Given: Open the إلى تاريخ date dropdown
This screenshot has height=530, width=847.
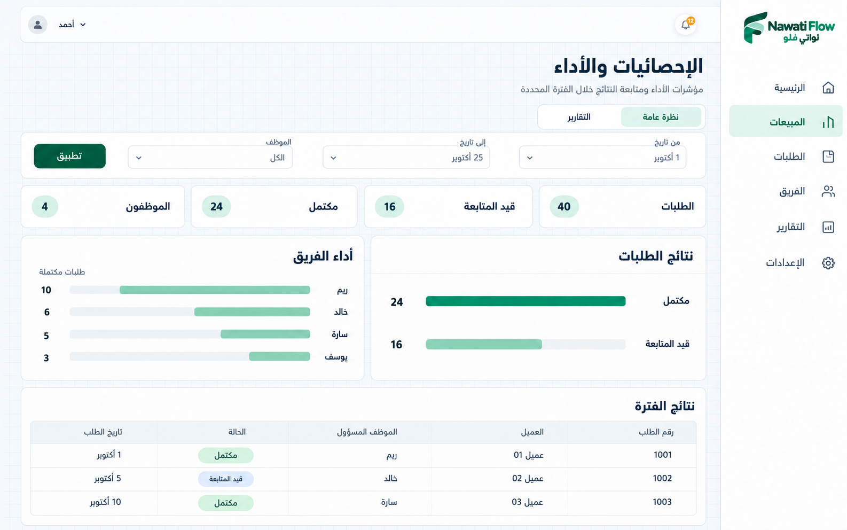Looking at the screenshot, I should [406, 158].
